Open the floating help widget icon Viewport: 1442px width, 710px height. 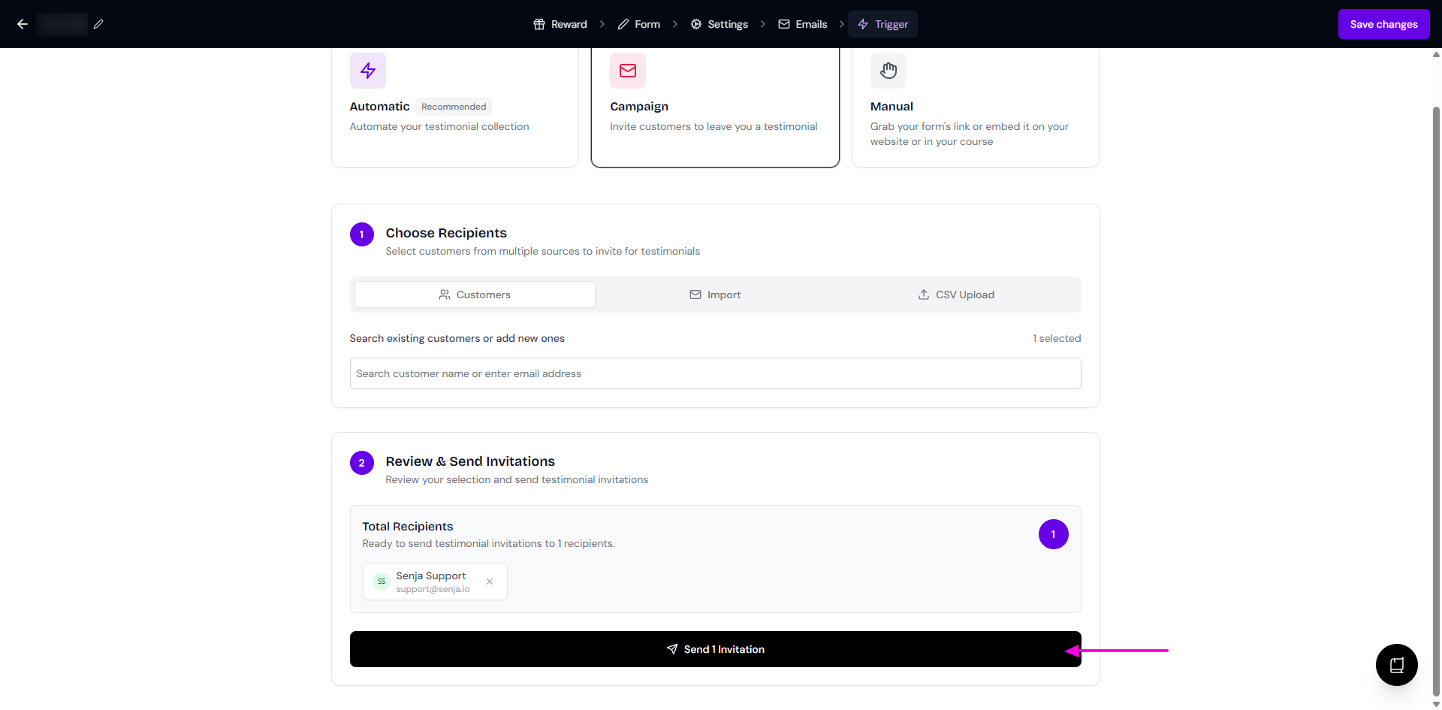1396,665
